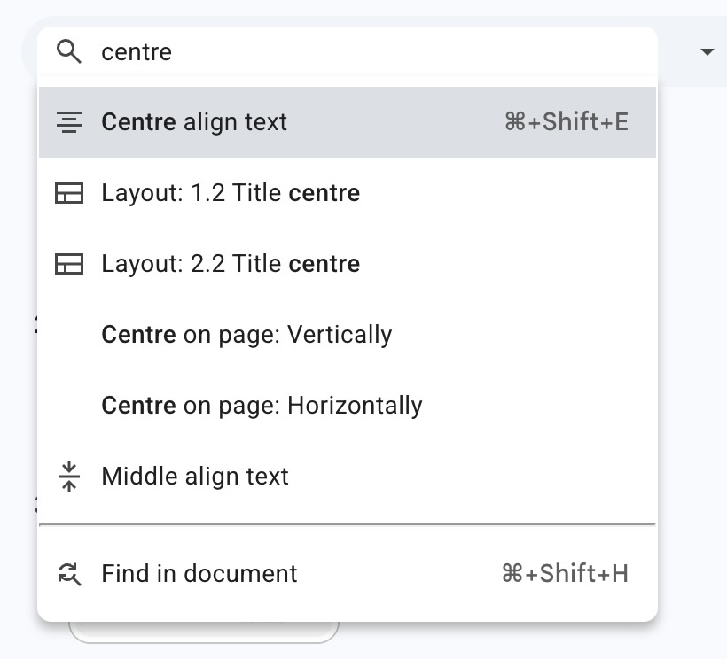Click the layout icon beside 2.2 Title centre
Screen dimensions: 727x659
(x=69, y=264)
